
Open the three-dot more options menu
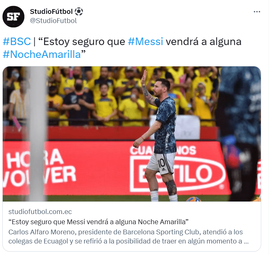pyautogui.click(x=257, y=12)
